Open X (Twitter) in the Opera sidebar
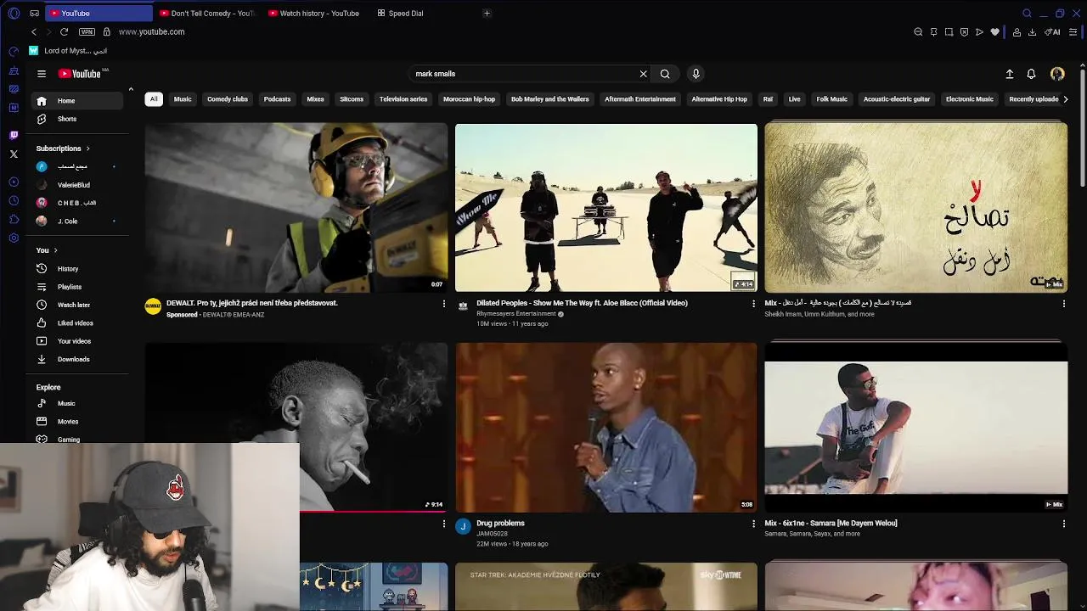The height and width of the screenshot is (611, 1087). pos(14,154)
